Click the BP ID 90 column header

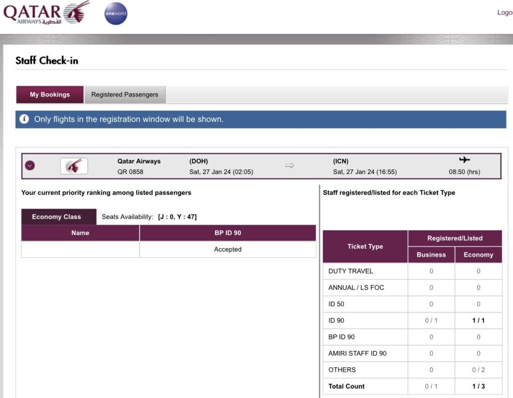pyautogui.click(x=228, y=233)
